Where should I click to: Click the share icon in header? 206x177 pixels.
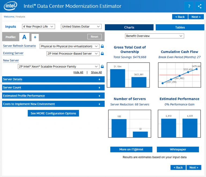tap(200, 6)
